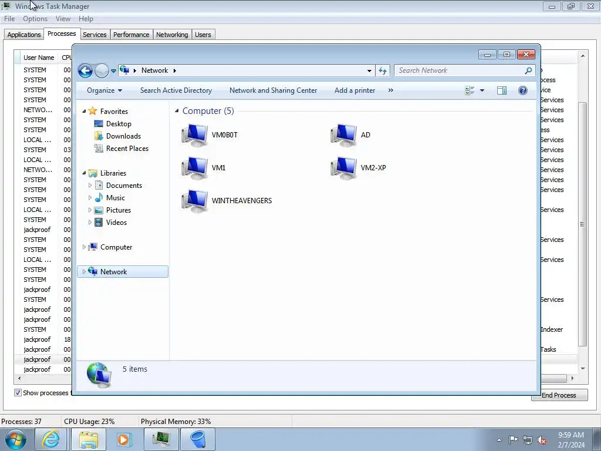Image resolution: width=601 pixels, height=451 pixels.
Task: Click the taskbar clock 9:59 AM
Action: pos(571,435)
